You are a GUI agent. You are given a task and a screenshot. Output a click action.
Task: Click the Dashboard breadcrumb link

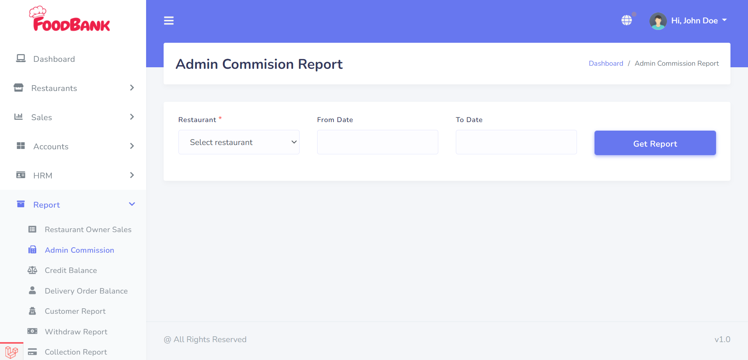point(606,63)
